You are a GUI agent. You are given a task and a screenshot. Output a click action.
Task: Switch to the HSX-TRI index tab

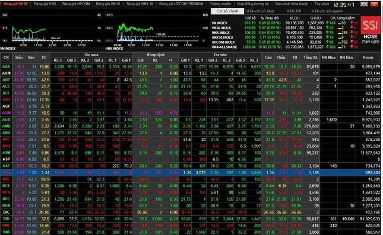(x=293, y=11)
